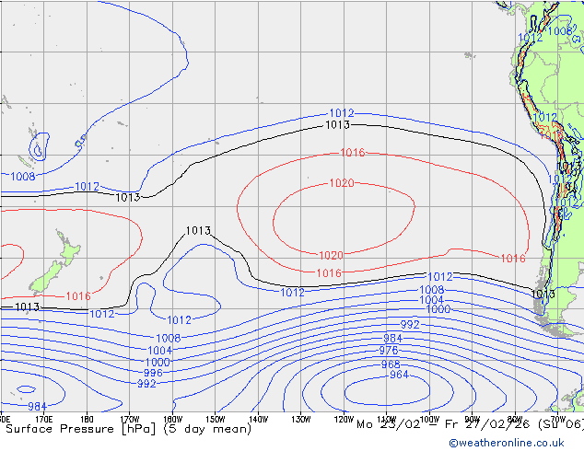This screenshot has width=584, height=451.
Task: Click the 976 isobar label
Action: coord(389,351)
